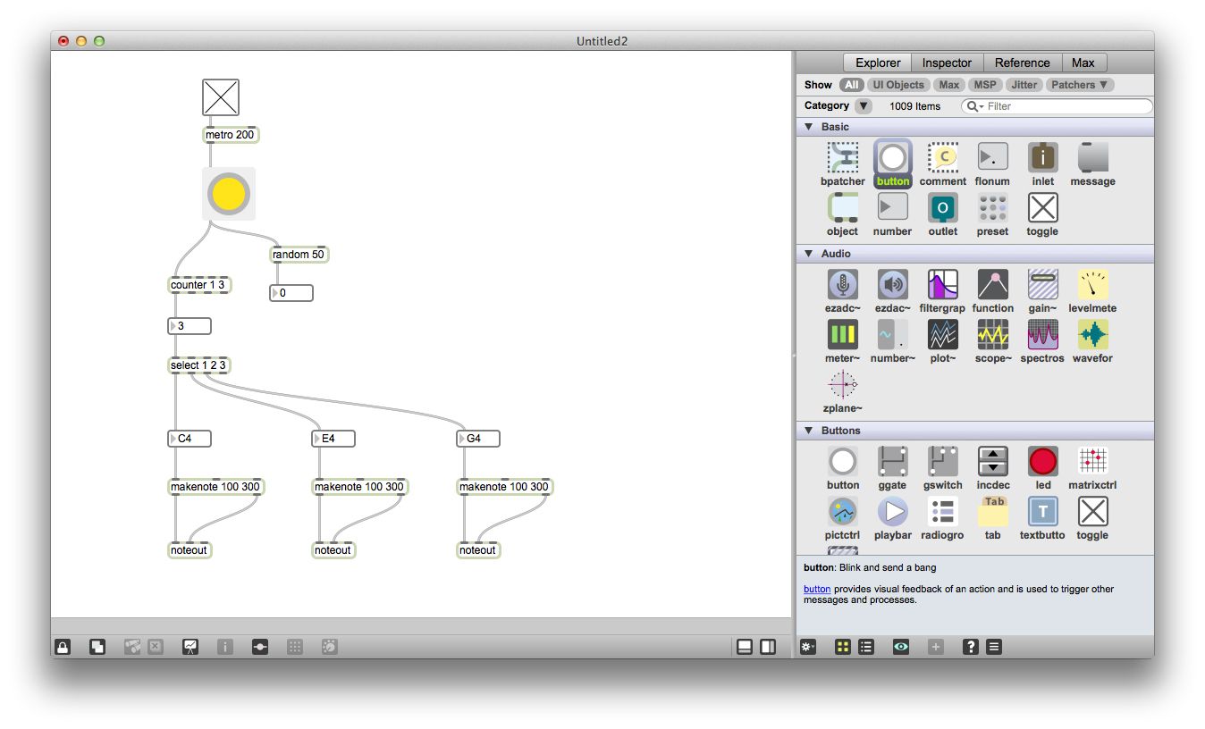This screenshot has width=1205, height=729.
Task: Switch to the Reference tab
Action: pos(1022,63)
